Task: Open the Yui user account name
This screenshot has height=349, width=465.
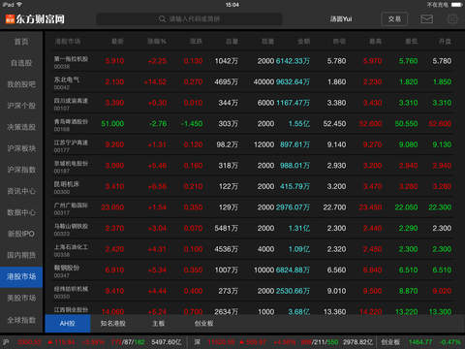Action: [341, 19]
